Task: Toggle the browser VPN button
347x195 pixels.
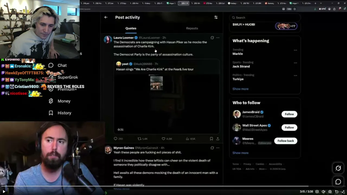Action: point(322,9)
